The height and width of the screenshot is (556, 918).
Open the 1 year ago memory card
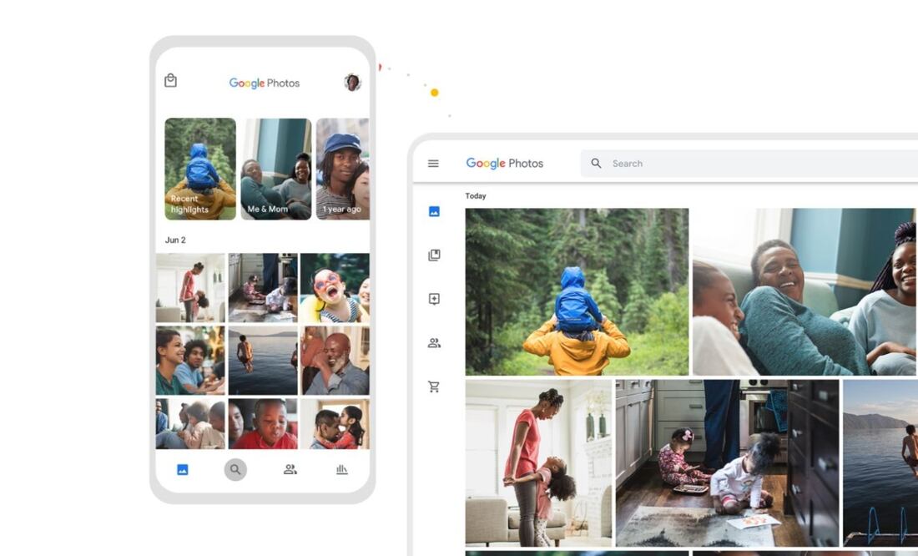tap(344, 169)
